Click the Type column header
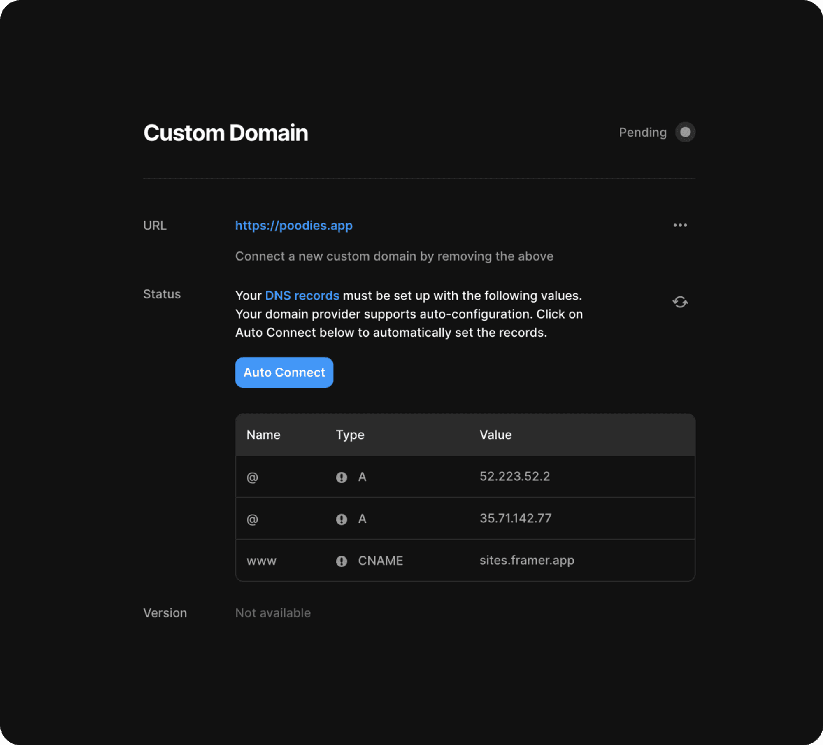Viewport: 823px width, 745px height. coord(350,435)
